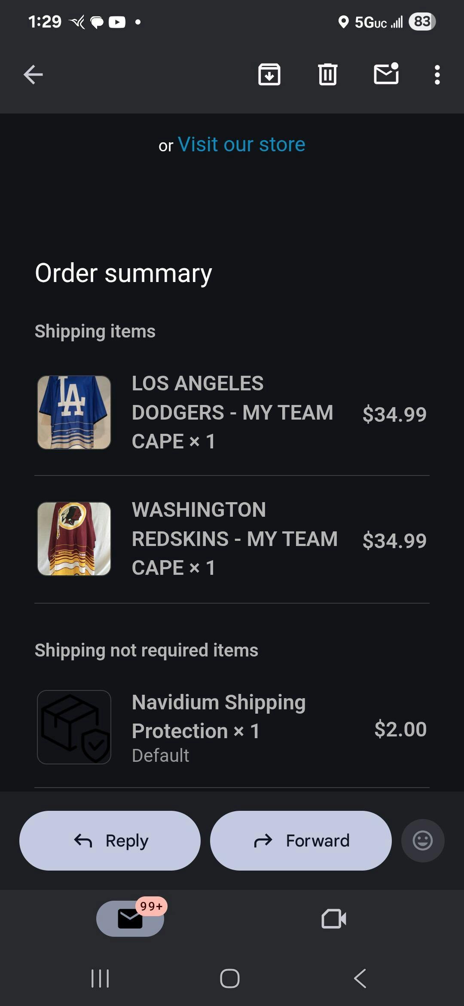Mark email as unread via envelope icon
Image resolution: width=464 pixels, height=1006 pixels.
pyautogui.click(x=386, y=74)
